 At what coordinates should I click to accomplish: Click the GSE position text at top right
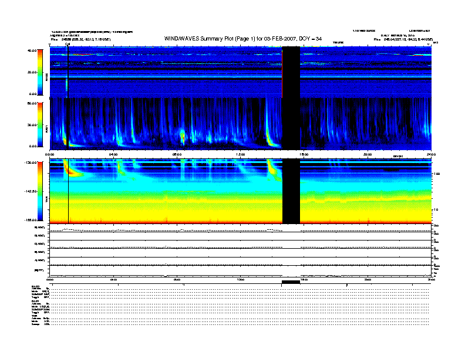click(x=403, y=39)
